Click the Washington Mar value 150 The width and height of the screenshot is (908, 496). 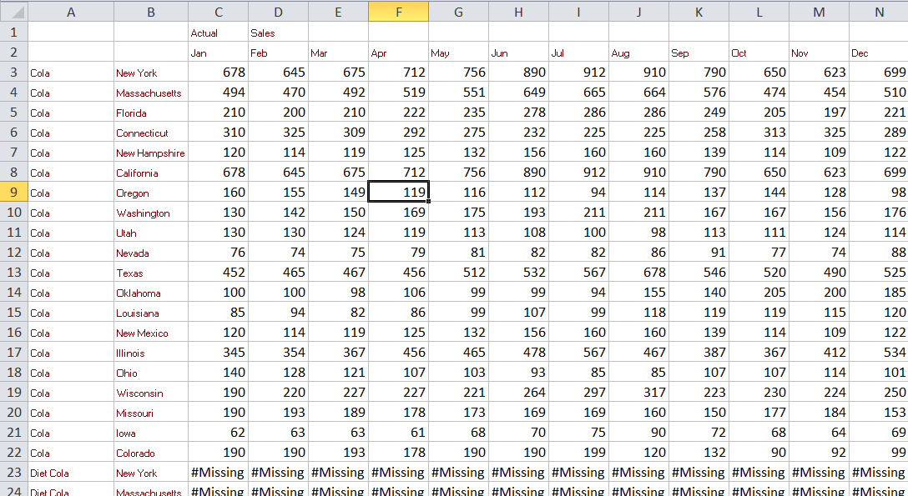[x=339, y=213]
